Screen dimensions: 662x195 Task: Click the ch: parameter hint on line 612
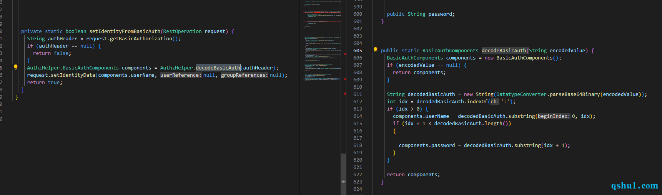click(494, 102)
